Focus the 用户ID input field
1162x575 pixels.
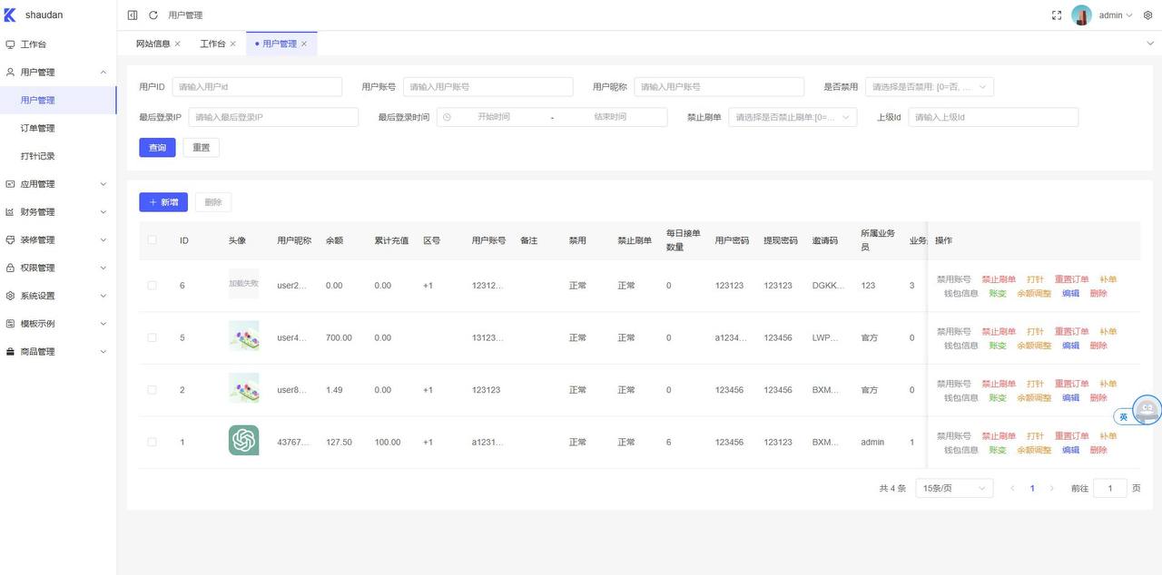coord(257,87)
